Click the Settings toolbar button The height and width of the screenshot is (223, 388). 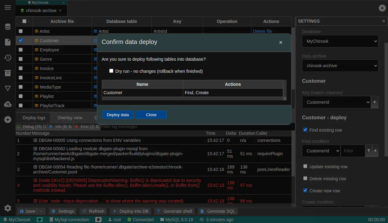(63, 211)
